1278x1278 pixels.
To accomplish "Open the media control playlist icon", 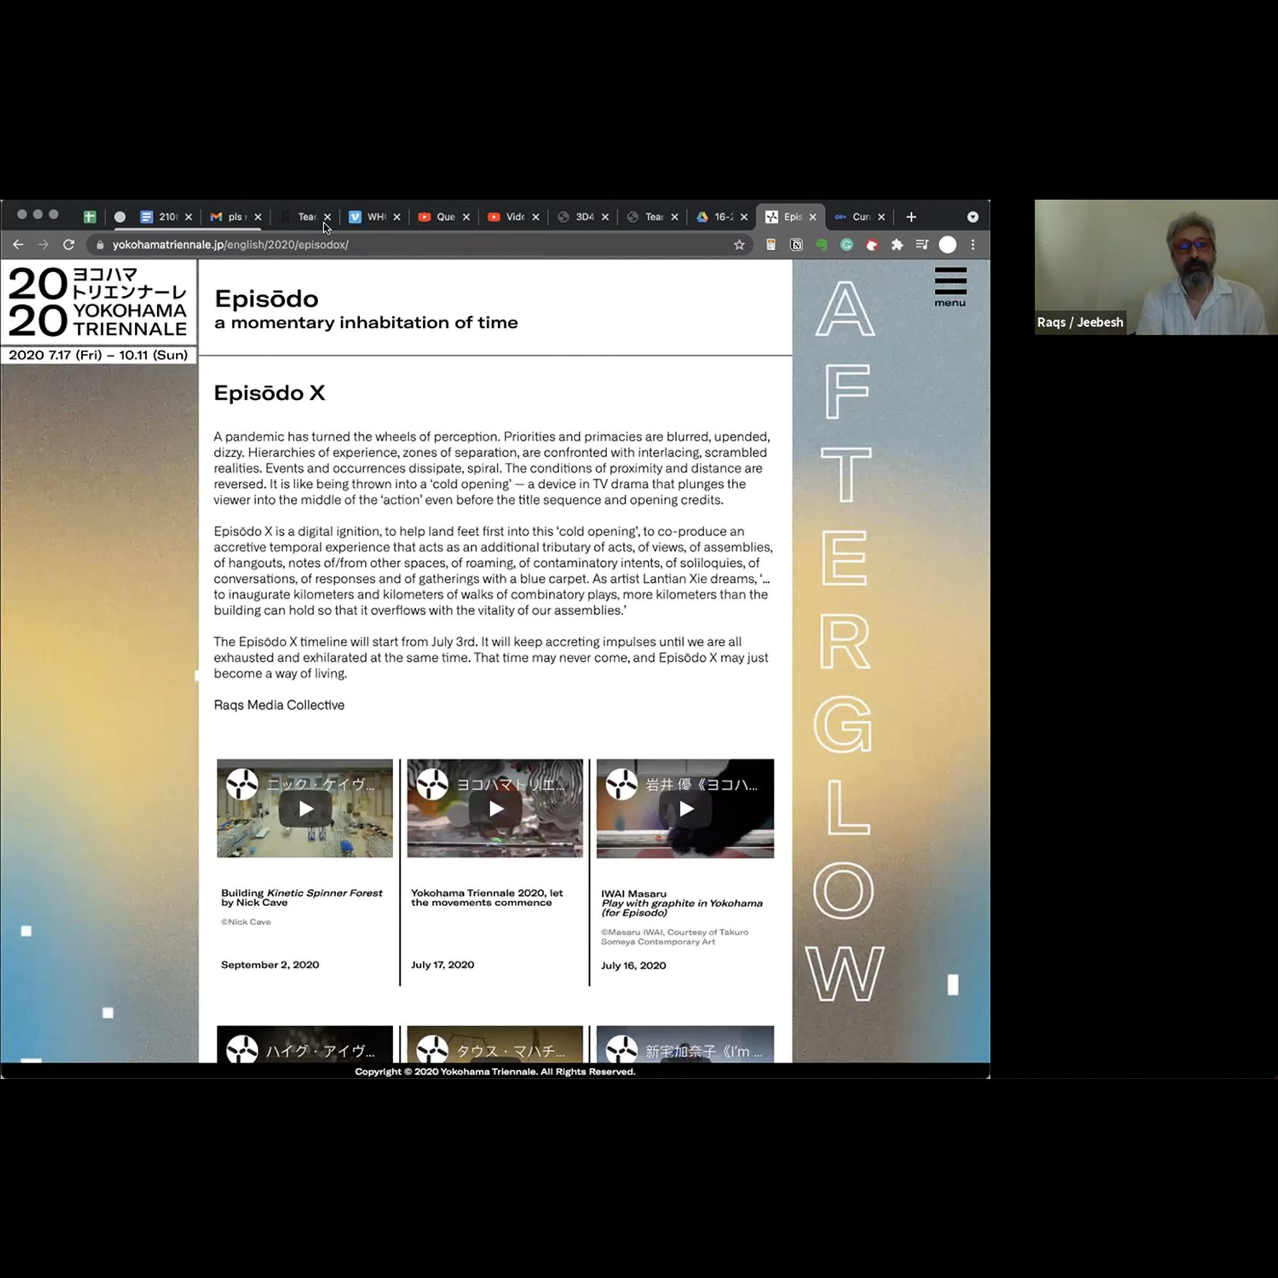I will pos(921,245).
